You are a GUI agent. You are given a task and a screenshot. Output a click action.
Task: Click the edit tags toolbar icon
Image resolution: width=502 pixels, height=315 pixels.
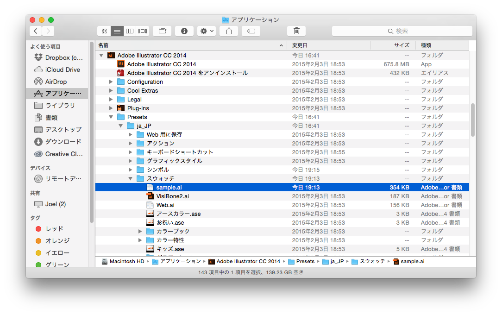251,31
